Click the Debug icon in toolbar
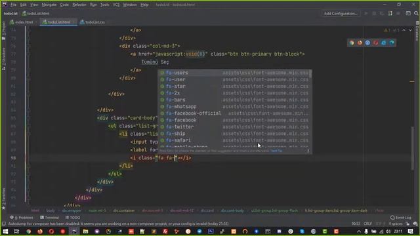Viewport: 420px width, 236px height. 374,13
